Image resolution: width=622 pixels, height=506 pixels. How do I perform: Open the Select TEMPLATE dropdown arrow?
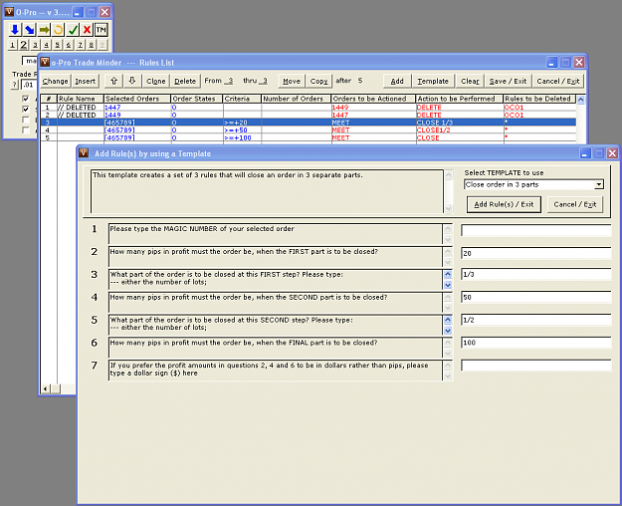(598, 184)
